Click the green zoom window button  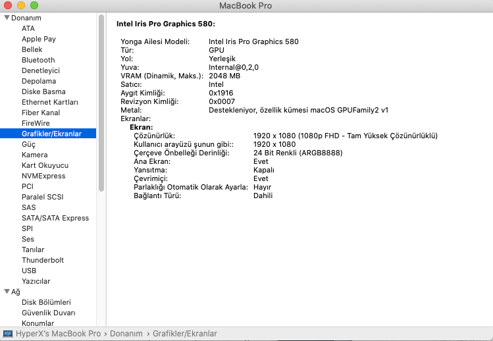[x=35, y=6]
